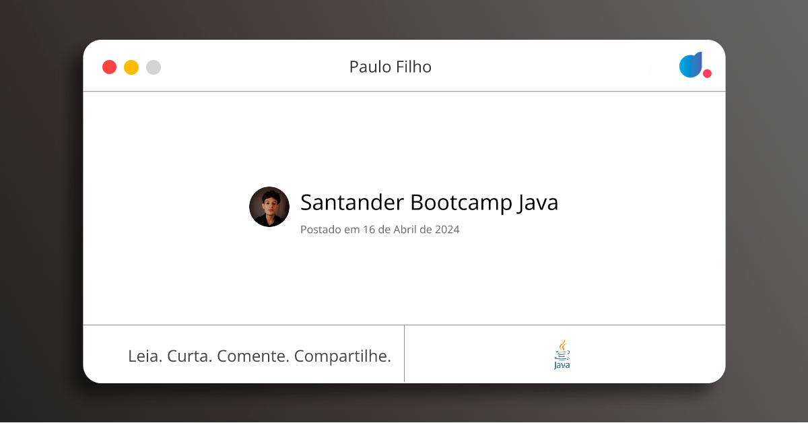The height and width of the screenshot is (423, 808).
Task: Select the blue DIO logo
Action: click(x=690, y=65)
